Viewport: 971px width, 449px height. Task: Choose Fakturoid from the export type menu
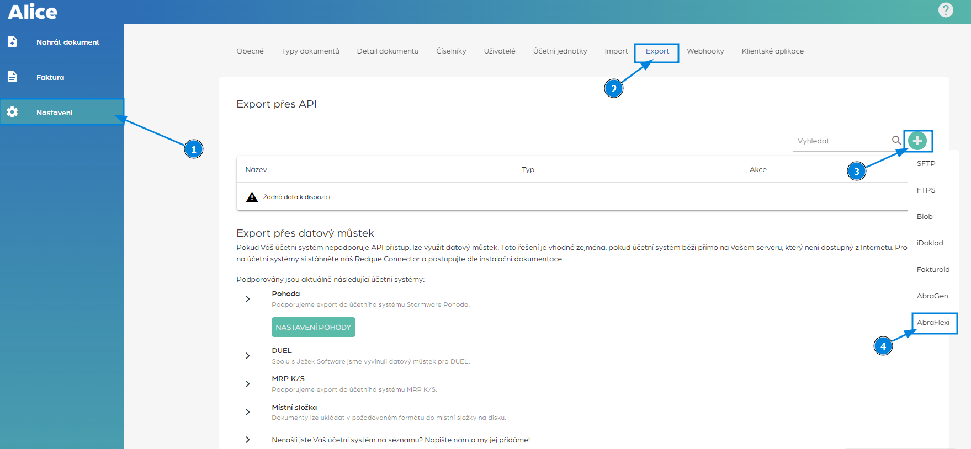[933, 269]
